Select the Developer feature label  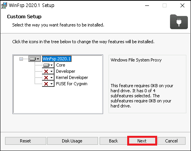tap(65, 71)
